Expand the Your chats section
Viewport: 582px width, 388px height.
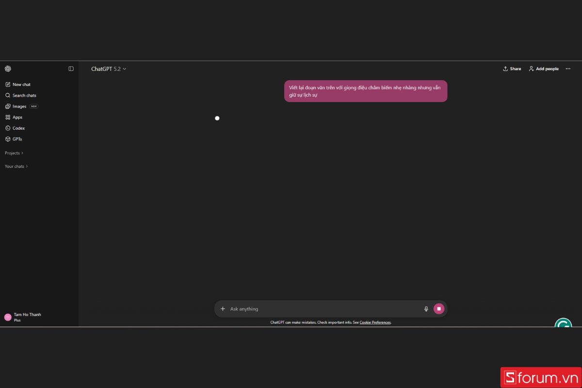[16, 166]
